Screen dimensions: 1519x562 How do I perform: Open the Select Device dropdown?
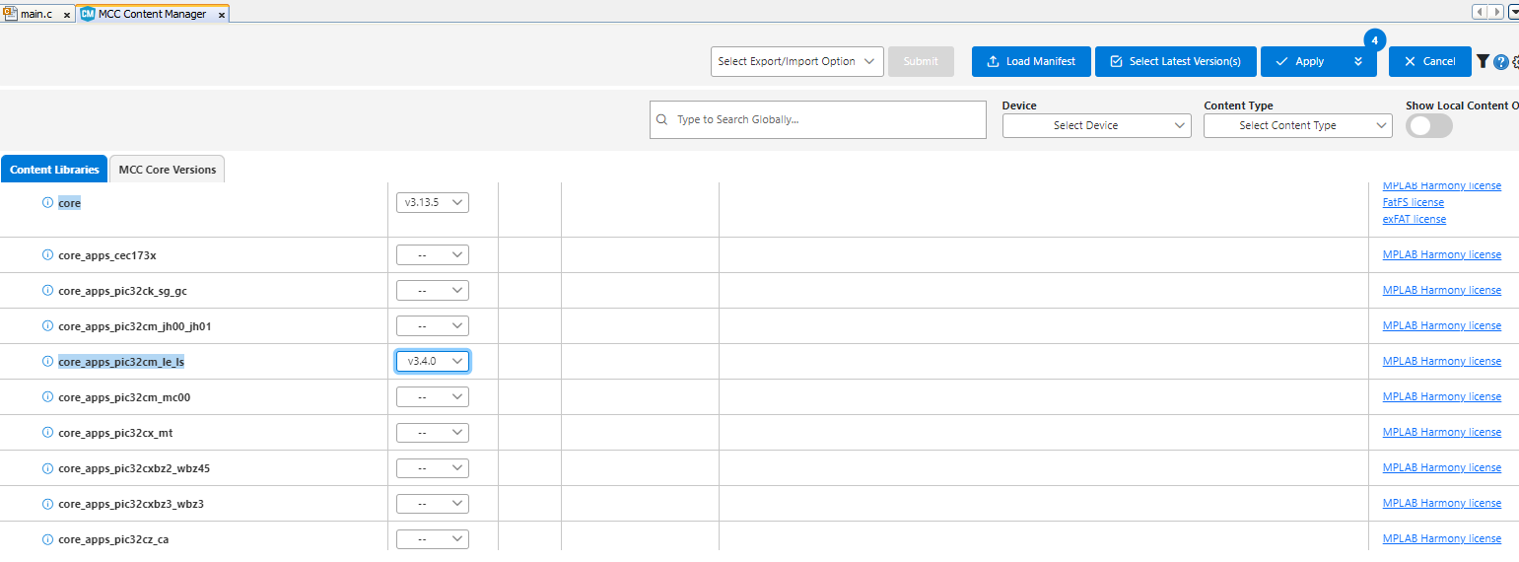[1096, 126]
